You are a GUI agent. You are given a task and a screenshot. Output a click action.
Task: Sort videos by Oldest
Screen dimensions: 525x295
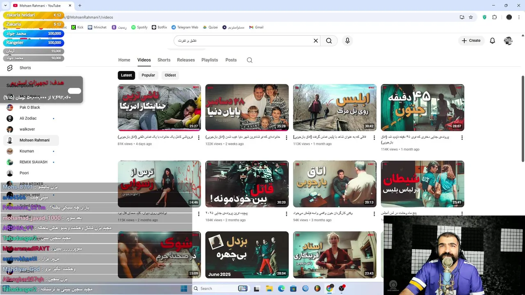170,75
